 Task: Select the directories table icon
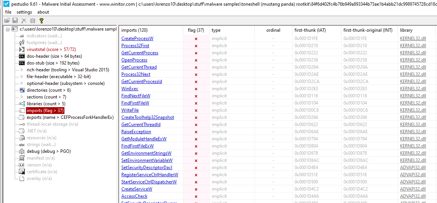pyautogui.click(x=22, y=90)
